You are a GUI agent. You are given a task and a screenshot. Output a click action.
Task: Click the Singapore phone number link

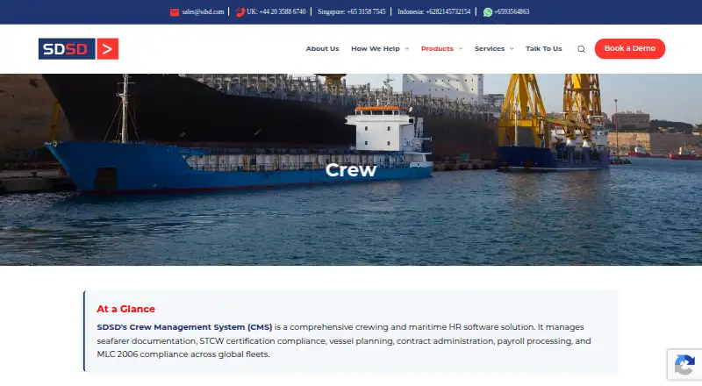(x=352, y=12)
